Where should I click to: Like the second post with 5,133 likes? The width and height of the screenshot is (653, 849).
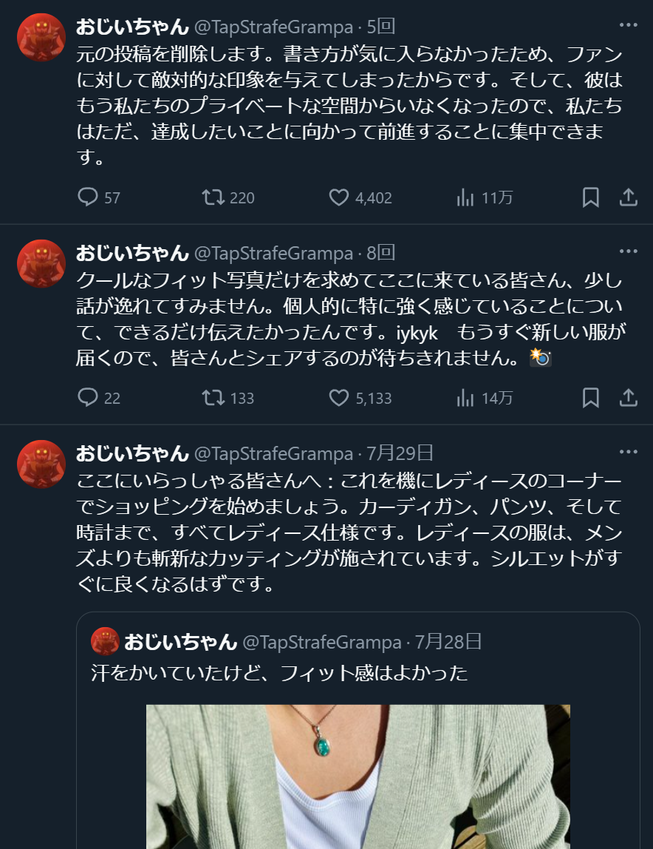coord(360,398)
